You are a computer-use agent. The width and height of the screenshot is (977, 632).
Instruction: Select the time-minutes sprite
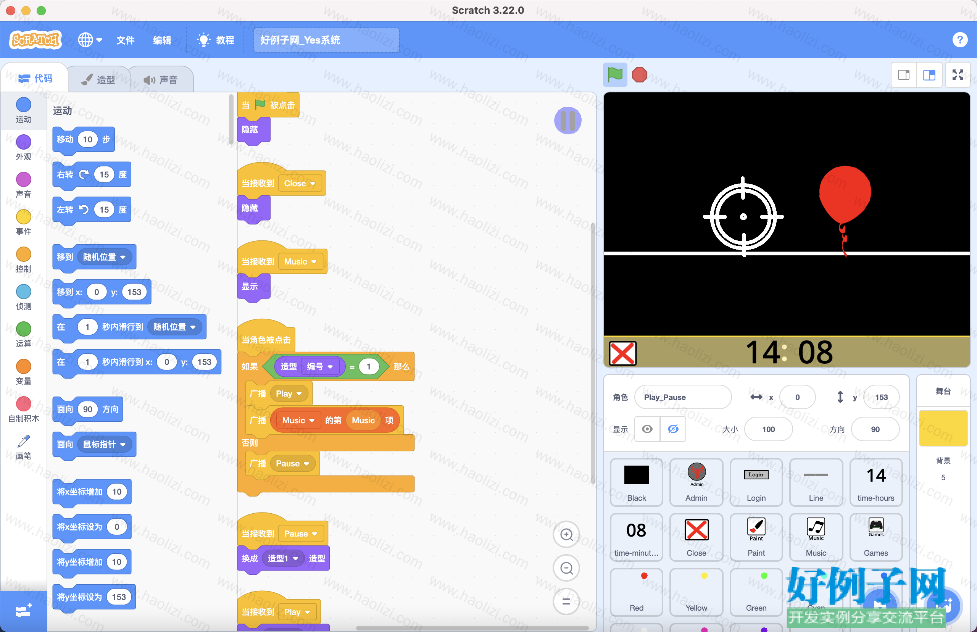pyautogui.click(x=636, y=537)
